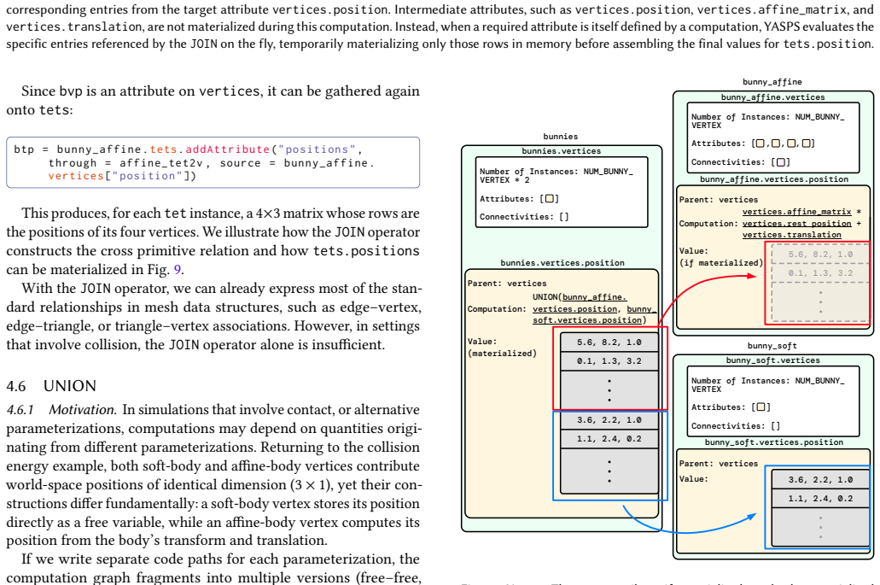880x585 pixels.
Task: Click "Connectivities: [□]" in the bunny_affine.vertices box
Action: point(740,162)
